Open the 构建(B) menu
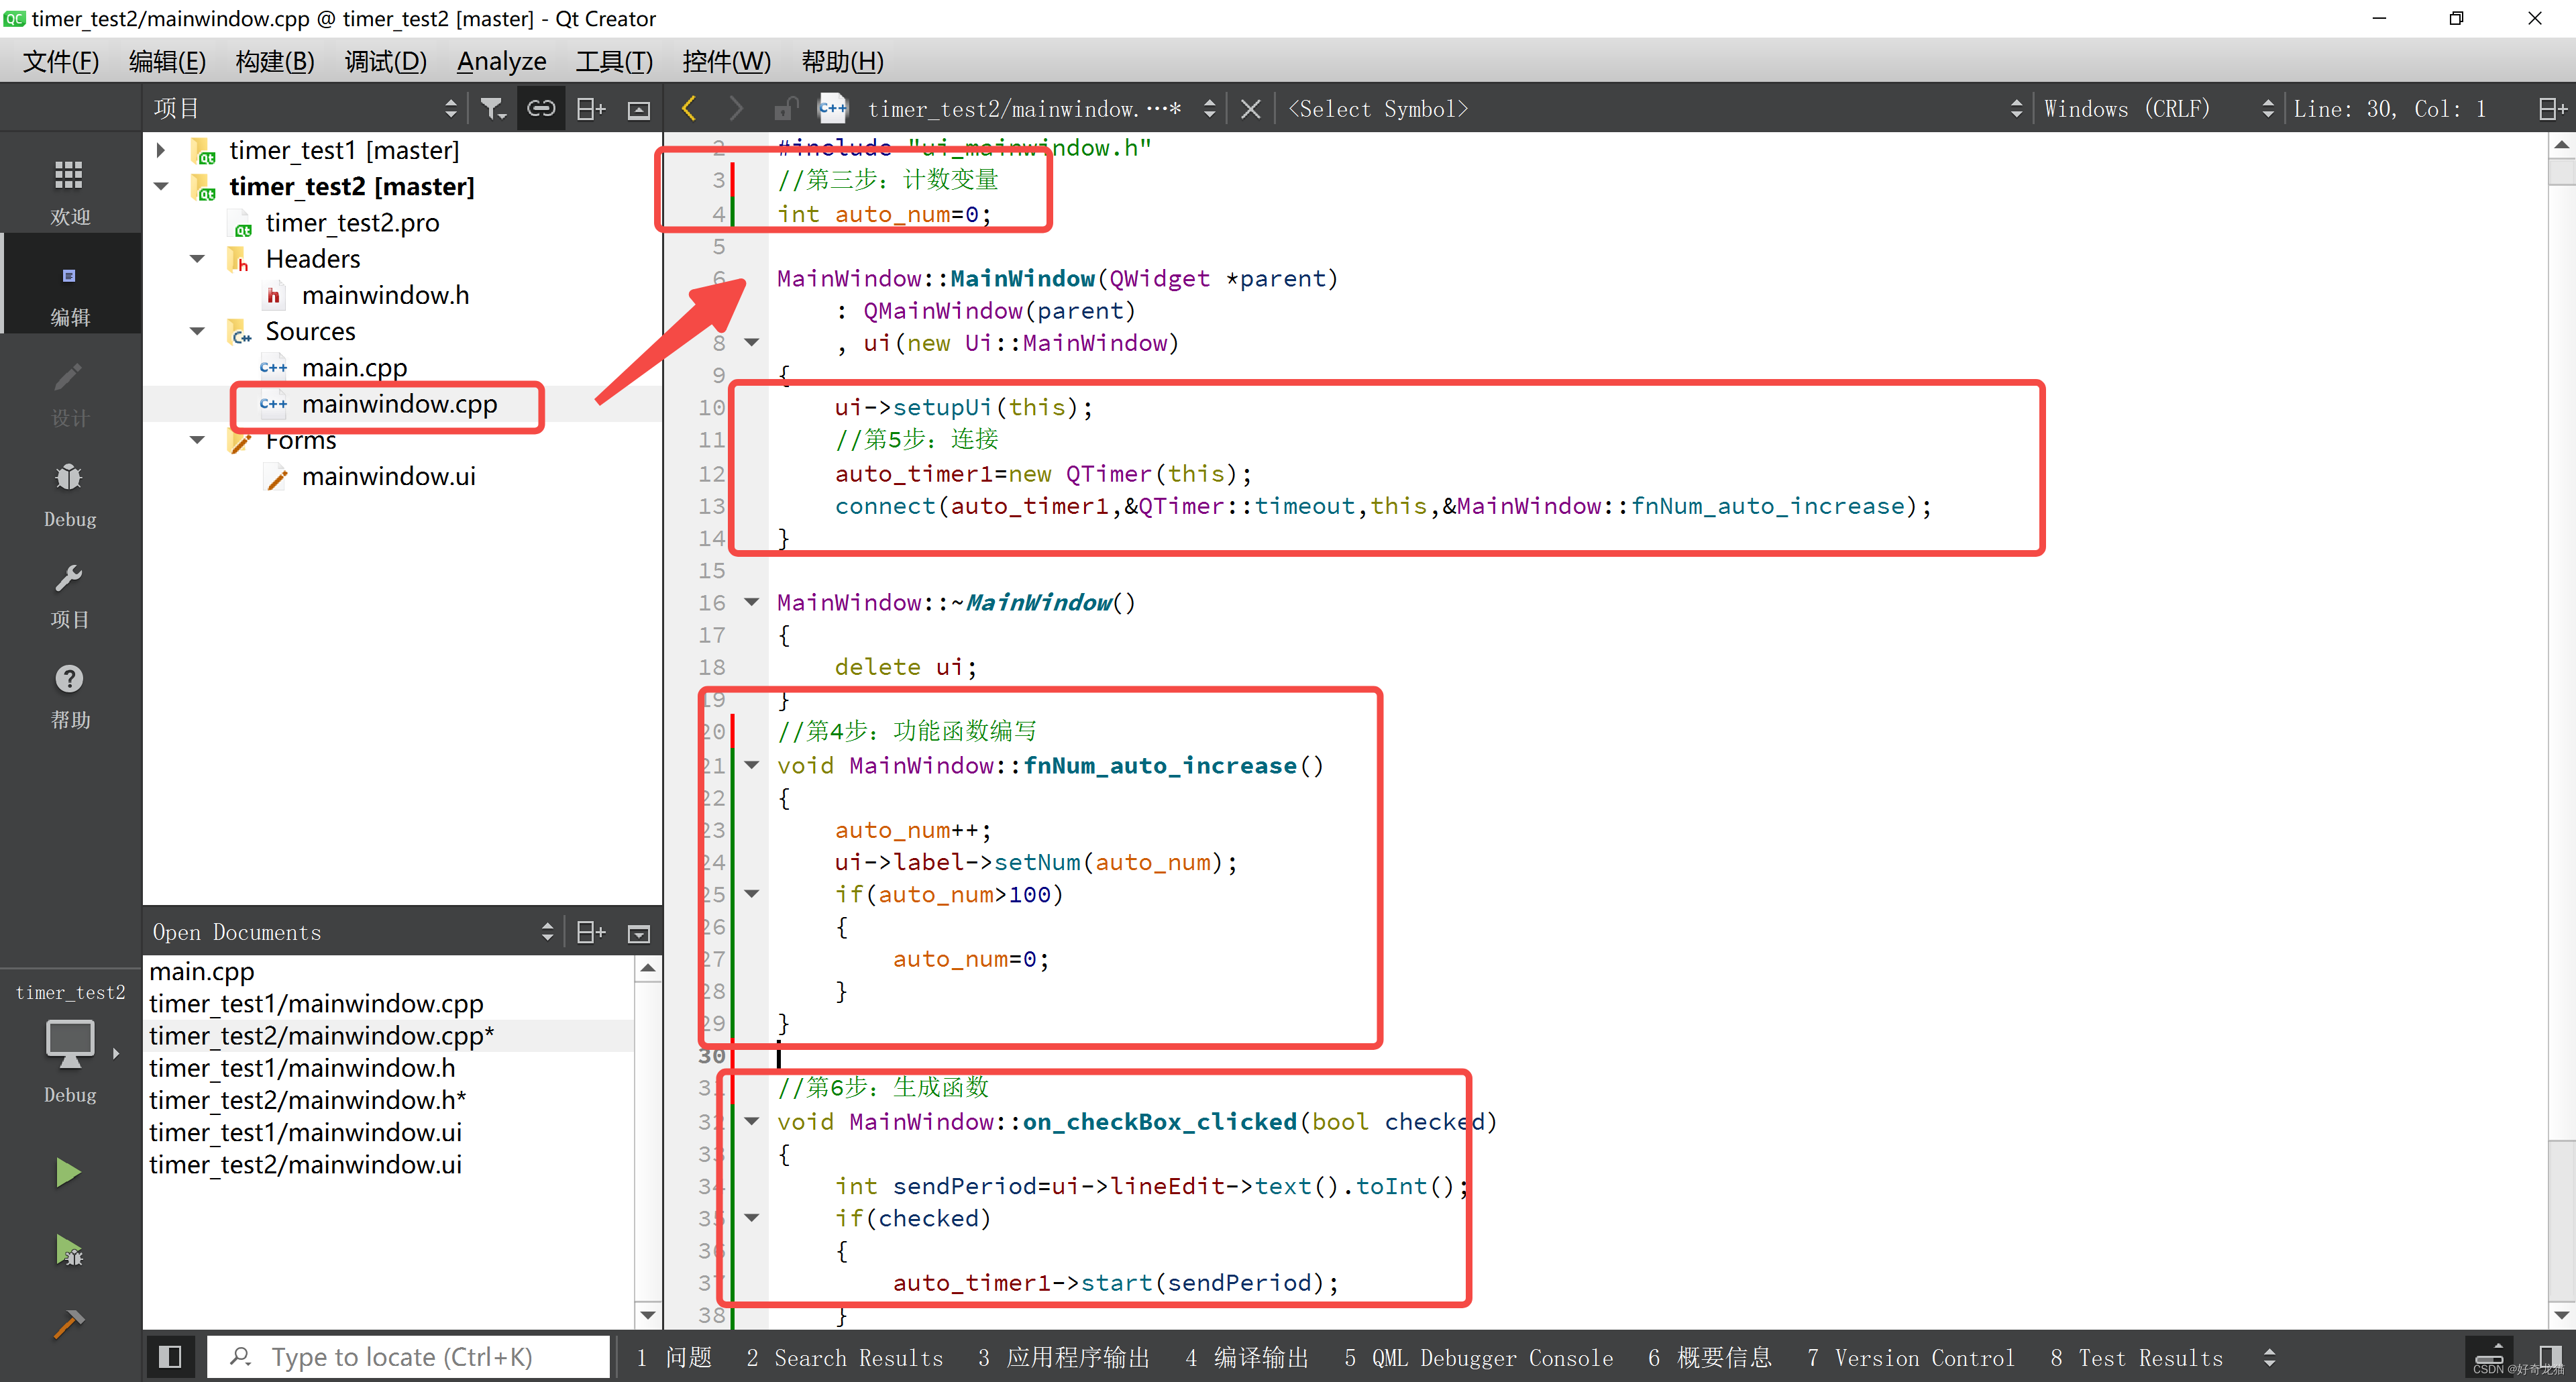2576x1382 pixels. [275, 61]
